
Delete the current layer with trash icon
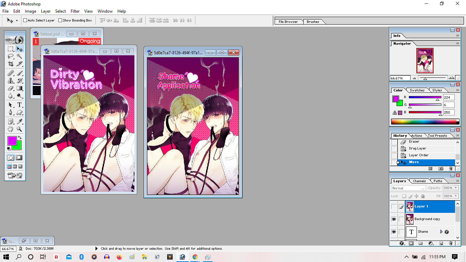coord(451,243)
